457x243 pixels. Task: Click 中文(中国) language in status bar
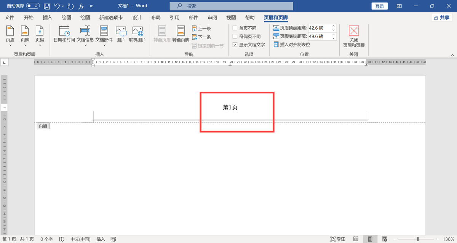(x=80, y=239)
